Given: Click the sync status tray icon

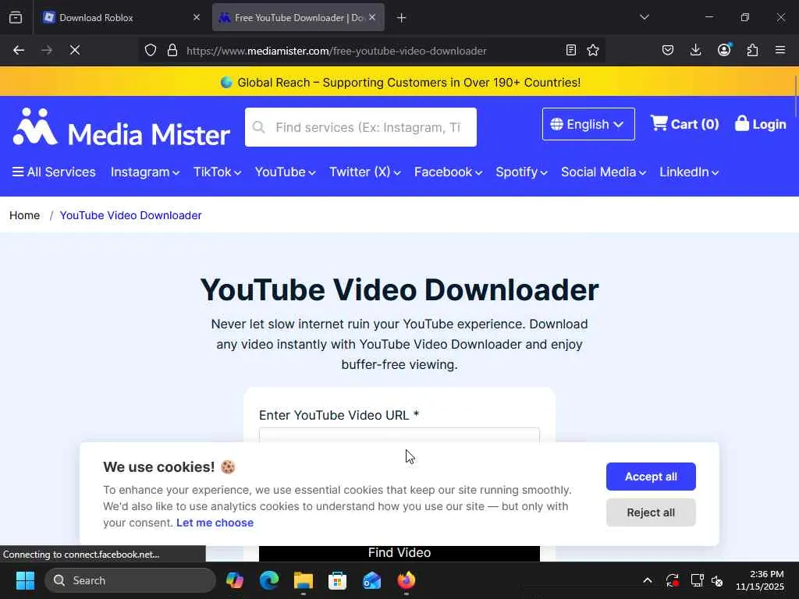Looking at the screenshot, I should [x=672, y=580].
